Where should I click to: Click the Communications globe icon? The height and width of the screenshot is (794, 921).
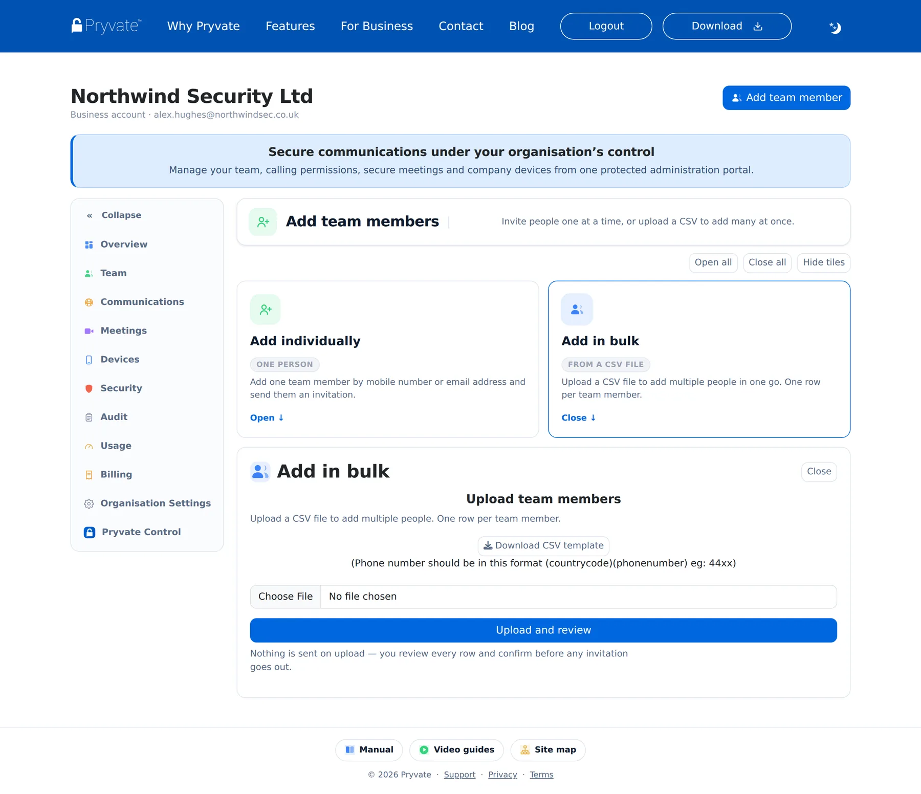89,302
